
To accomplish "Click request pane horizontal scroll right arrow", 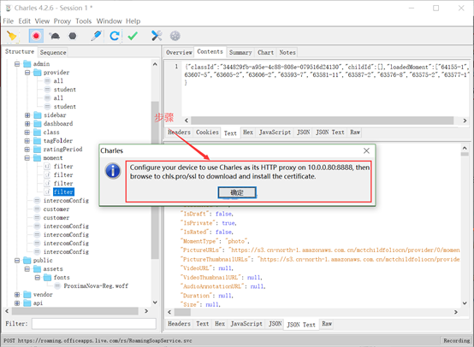I will (465, 121).
